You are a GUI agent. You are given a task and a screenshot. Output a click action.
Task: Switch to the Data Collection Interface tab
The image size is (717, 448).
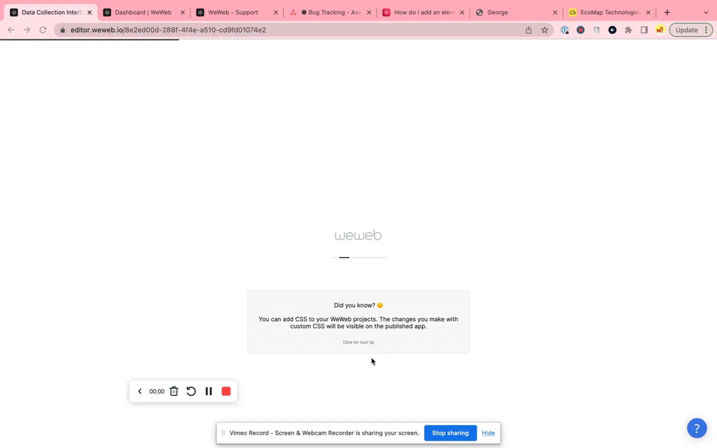click(51, 12)
